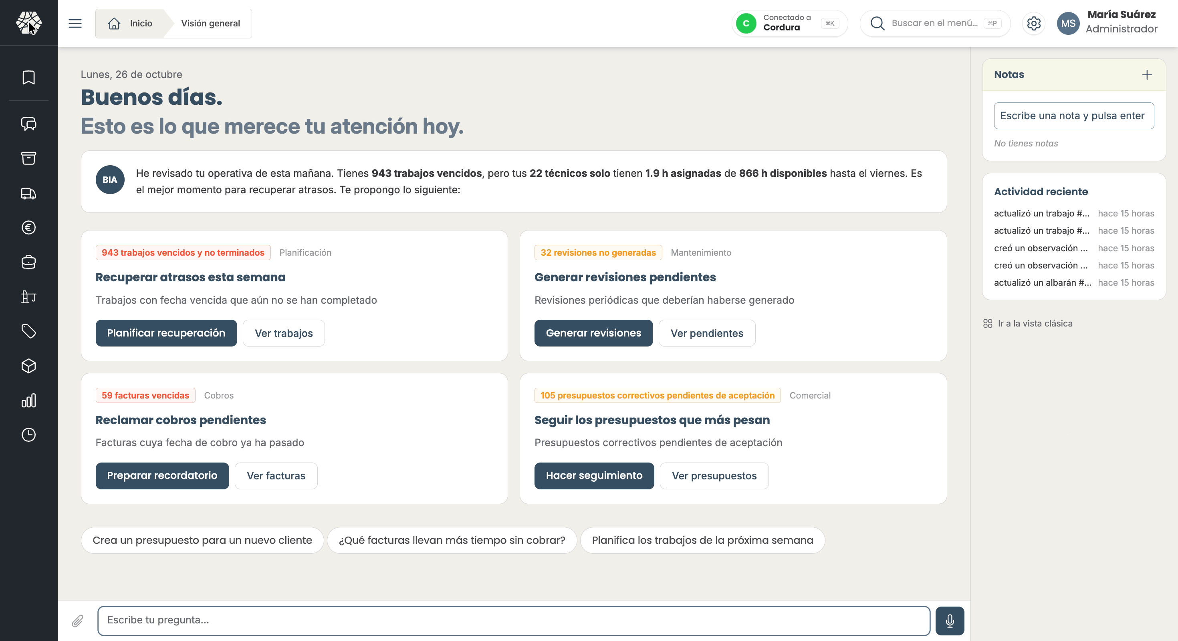Open Ver pendientes

click(x=706, y=333)
